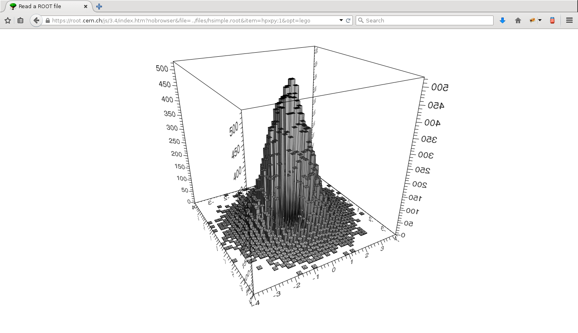
Task: Click the padlock site identity icon
Action: coord(48,20)
